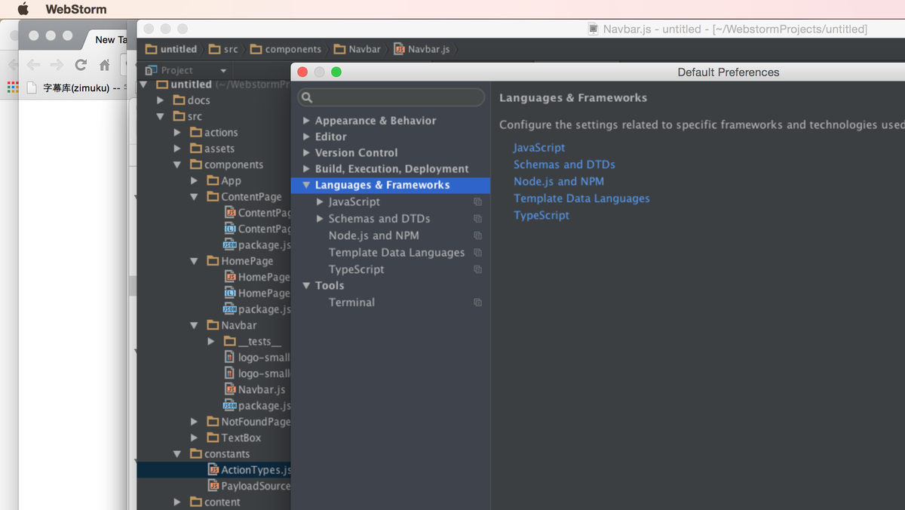Click Chrome's Home button
The height and width of the screenshot is (510, 905).
(105, 65)
